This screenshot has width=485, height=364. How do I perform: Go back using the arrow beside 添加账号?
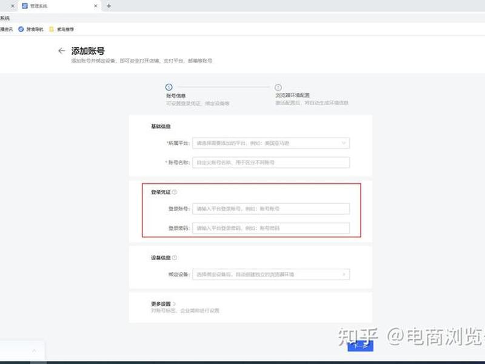click(62, 51)
